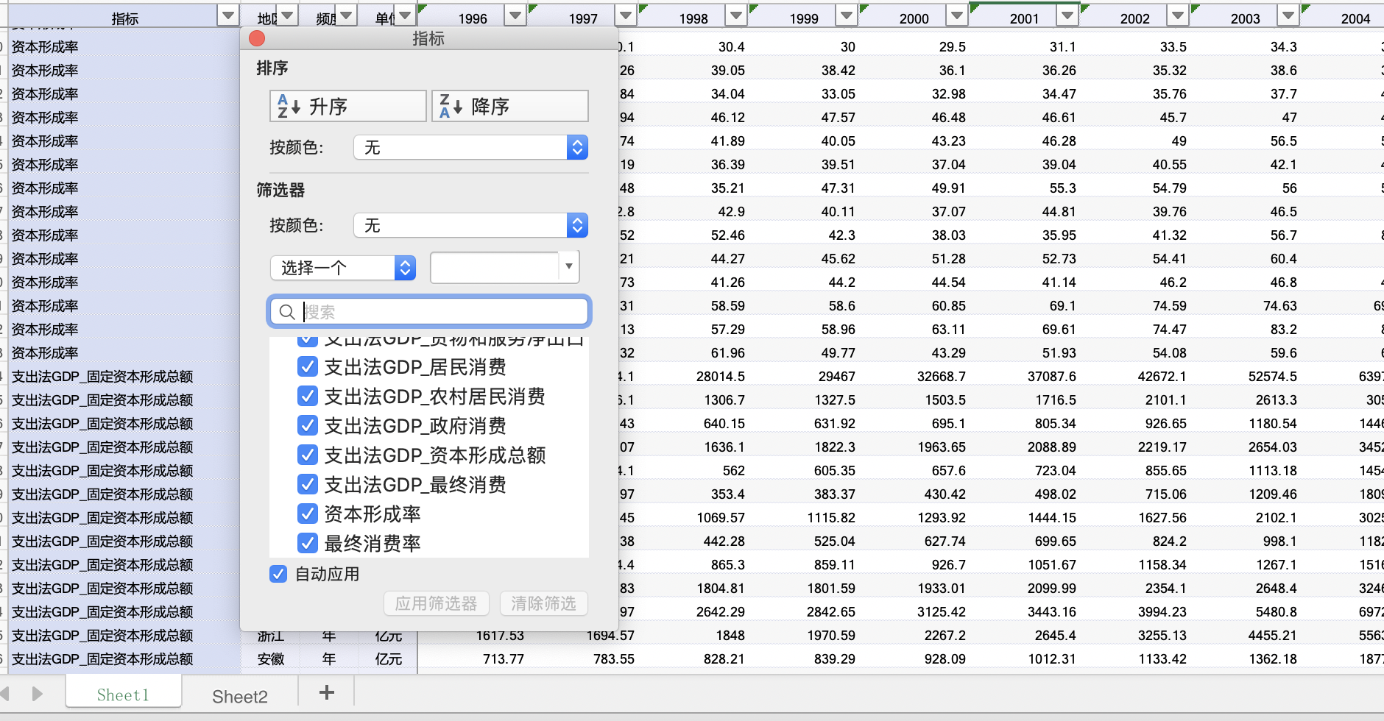Image resolution: width=1384 pixels, height=721 pixels.
Task: Click the 搜索 search field
Action: tap(429, 311)
